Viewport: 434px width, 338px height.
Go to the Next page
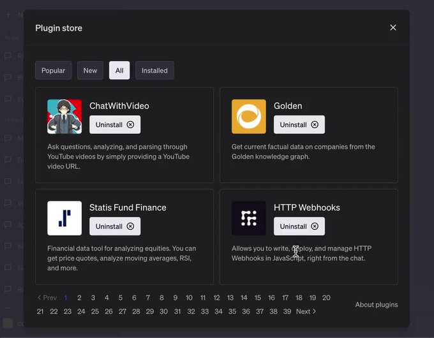click(x=306, y=311)
